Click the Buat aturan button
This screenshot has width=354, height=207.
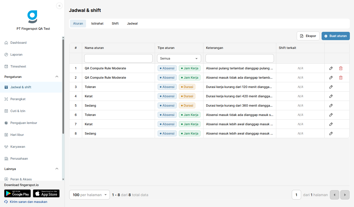(336, 36)
